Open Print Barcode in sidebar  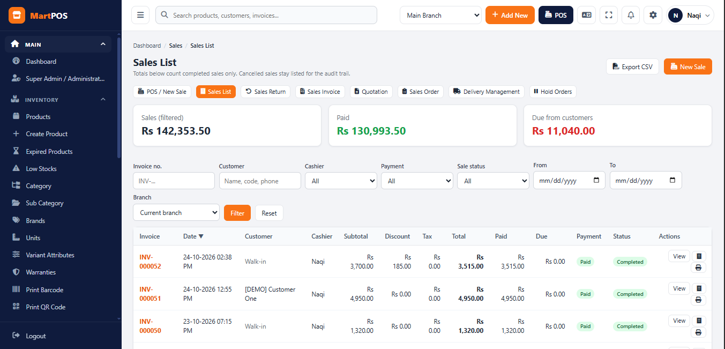point(58,290)
